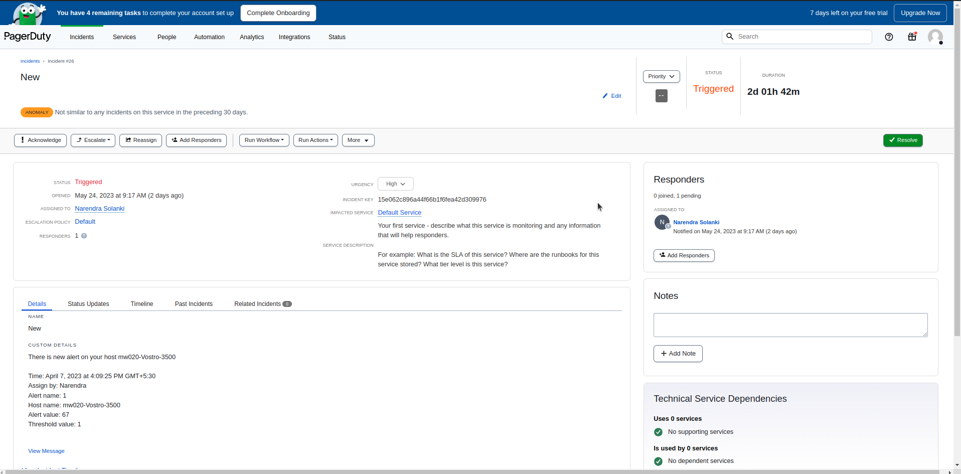
Task: Open the gift box what's new icon
Action: 912,37
